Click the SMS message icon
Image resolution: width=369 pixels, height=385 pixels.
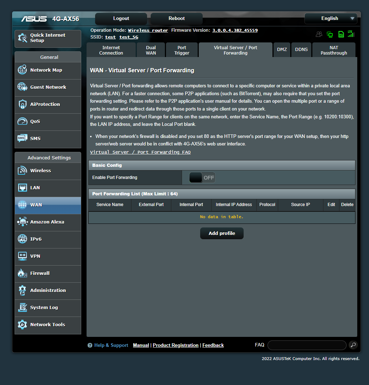22,138
